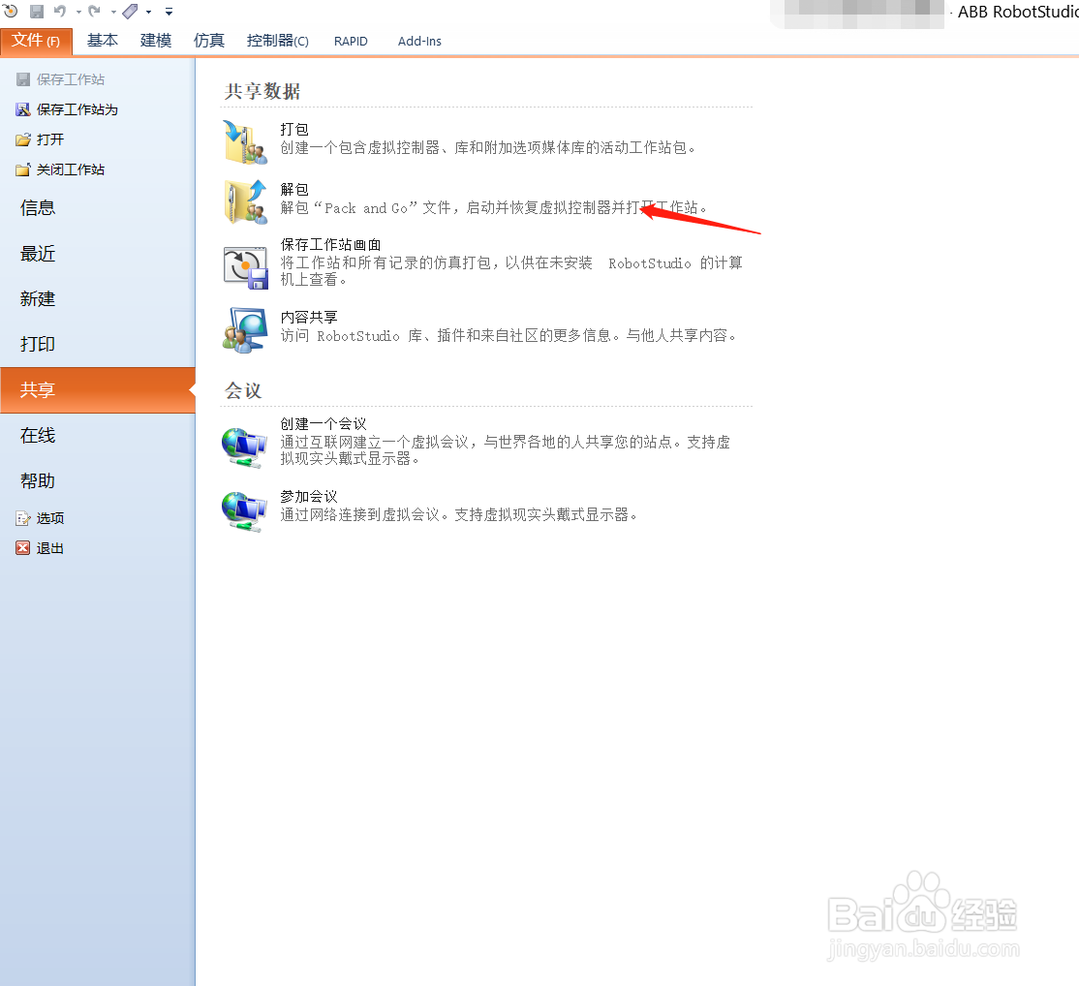Viewport: 1079px width, 986px height.
Task: Open Customize Quick Access Toolbar dropdown
Action: coord(169,12)
